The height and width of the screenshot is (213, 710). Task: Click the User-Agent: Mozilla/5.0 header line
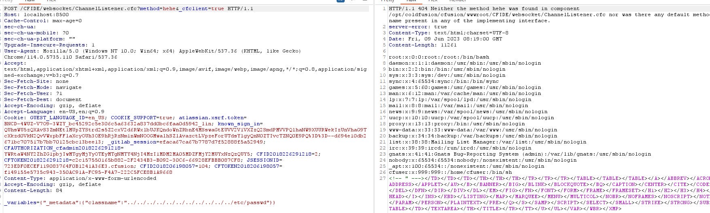click(x=153, y=51)
